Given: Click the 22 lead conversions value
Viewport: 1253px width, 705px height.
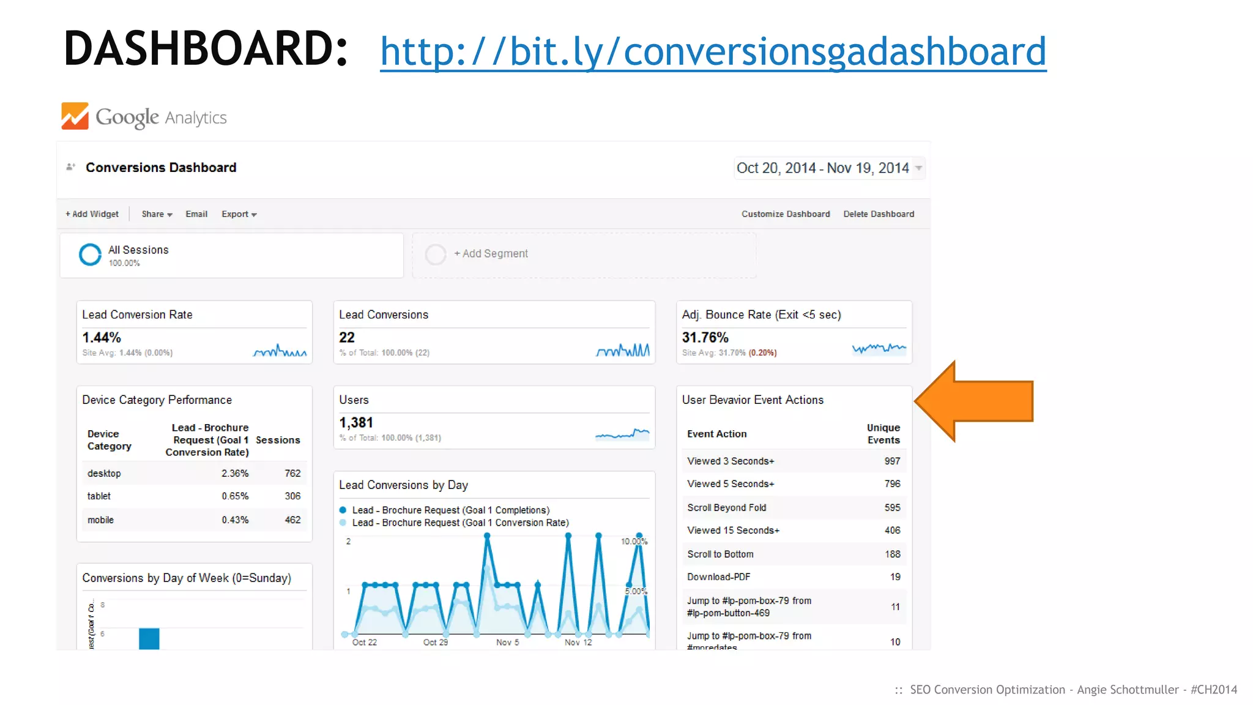Looking at the screenshot, I should coord(347,337).
